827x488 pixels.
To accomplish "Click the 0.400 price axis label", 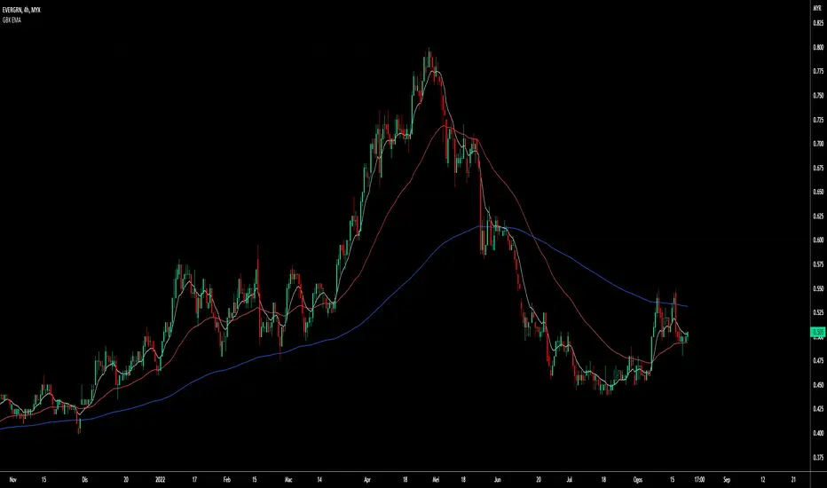I will (818, 433).
